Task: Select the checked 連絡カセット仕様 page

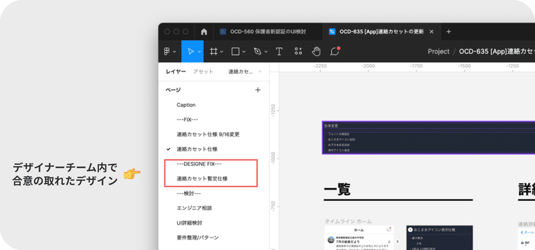Action: [197, 149]
